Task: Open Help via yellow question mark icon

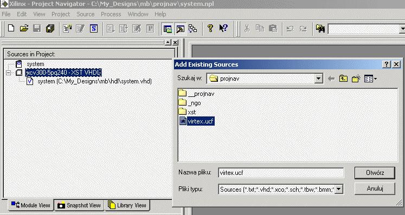Action: (x=210, y=28)
